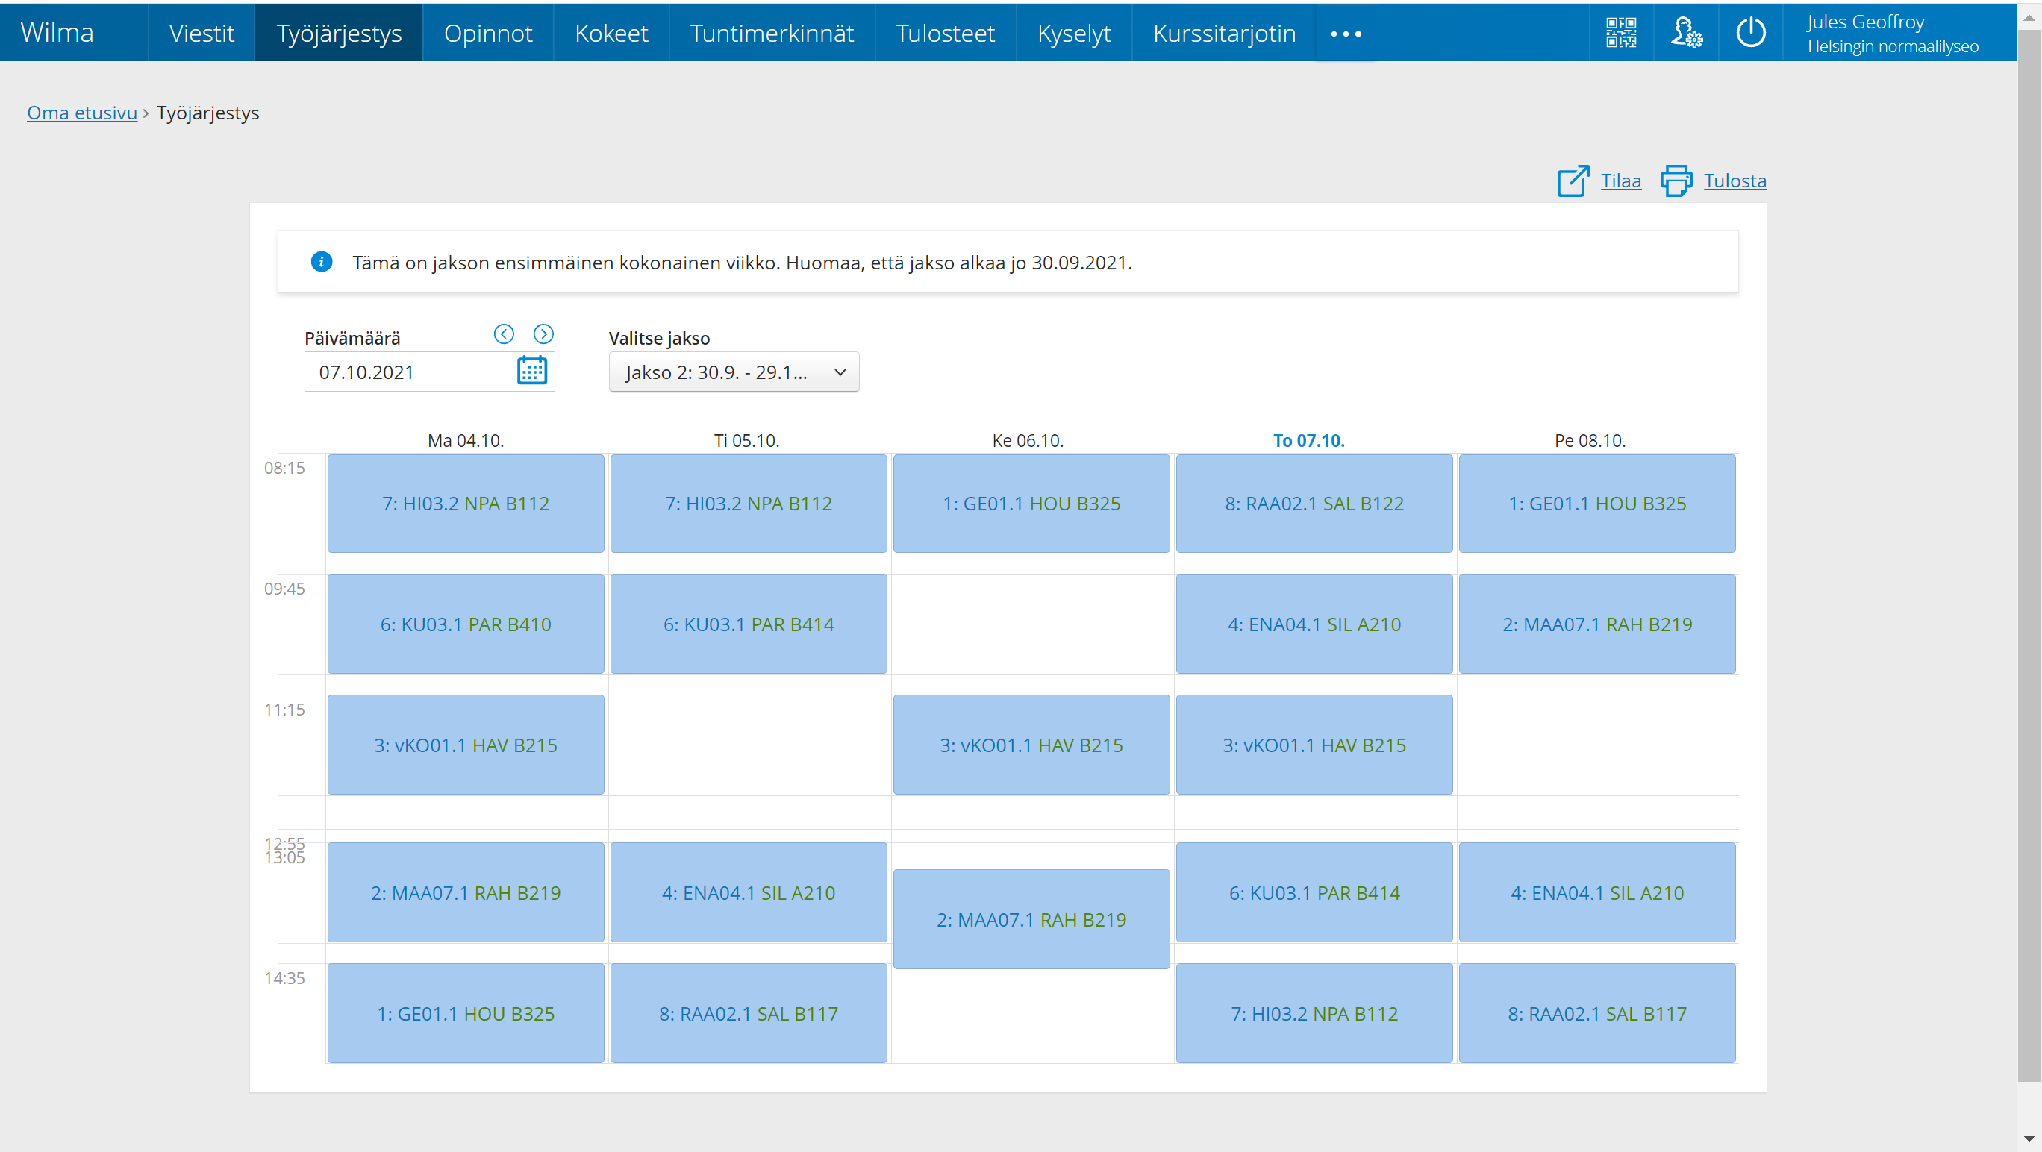Open the calendar date picker icon
Screen dimensions: 2042x1152
tap(532, 371)
